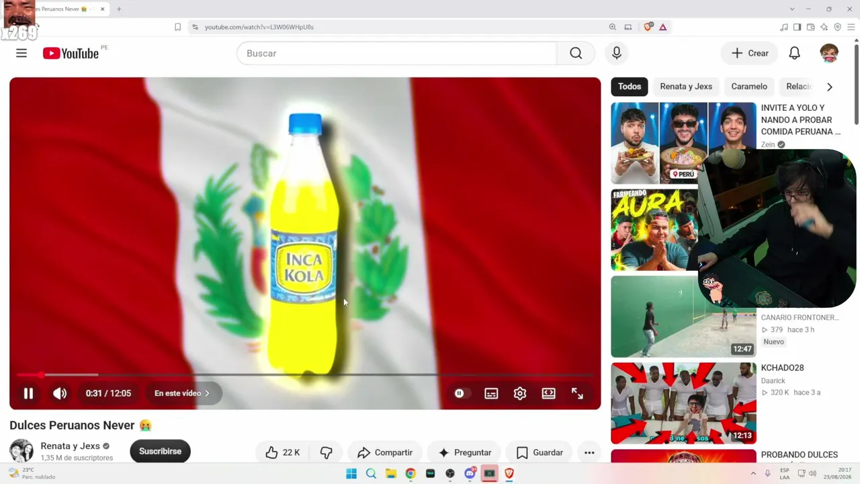
Task: Open the 'INVITE A YOLO Y NANDO' video thumbnail
Action: click(x=683, y=143)
